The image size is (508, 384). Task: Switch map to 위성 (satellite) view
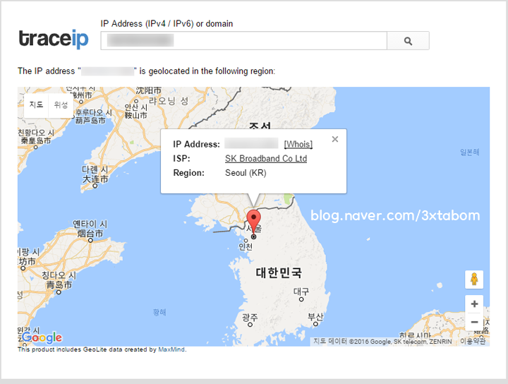pyautogui.click(x=61, y=104)
